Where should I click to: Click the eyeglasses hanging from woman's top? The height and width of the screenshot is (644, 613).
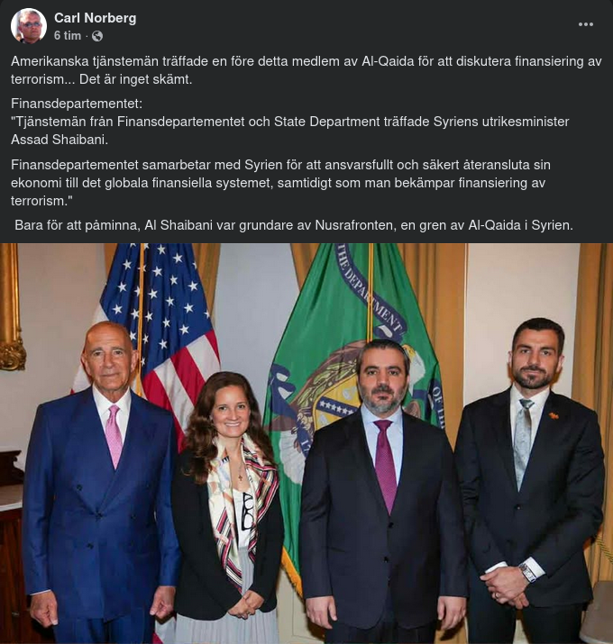pos(248,512)
